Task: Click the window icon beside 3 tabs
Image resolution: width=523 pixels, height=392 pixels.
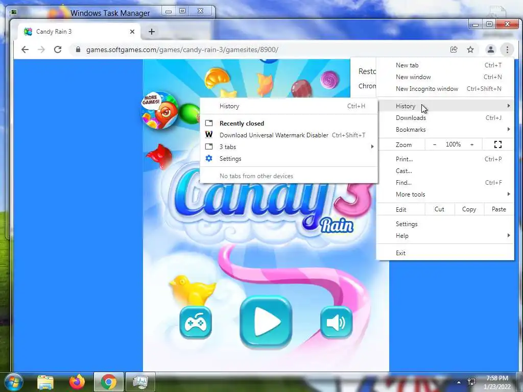Action: pyautogui.click(x=209, y=146)
